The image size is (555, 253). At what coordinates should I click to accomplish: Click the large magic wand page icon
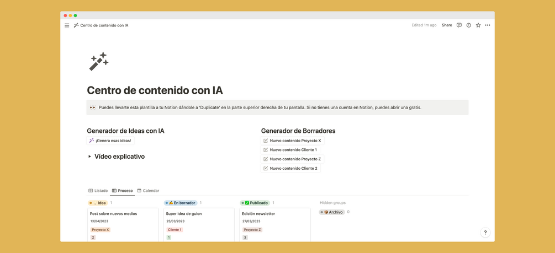click(99, 61)
